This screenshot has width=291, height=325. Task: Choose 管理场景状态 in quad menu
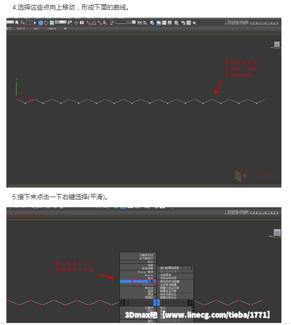click(x=169, y=297)
